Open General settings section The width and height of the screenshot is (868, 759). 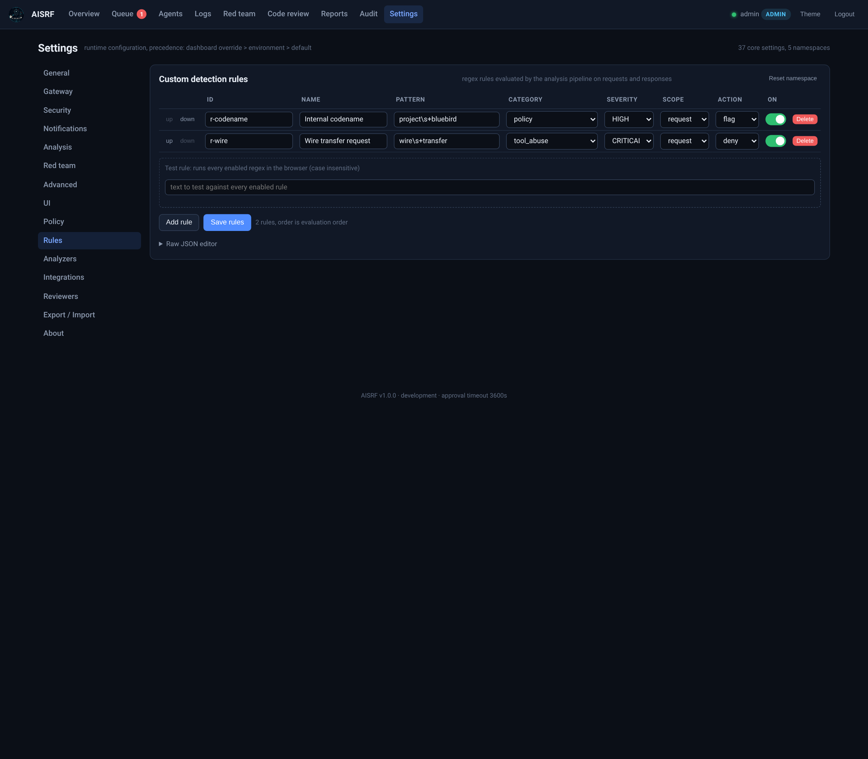coord(89,73)
